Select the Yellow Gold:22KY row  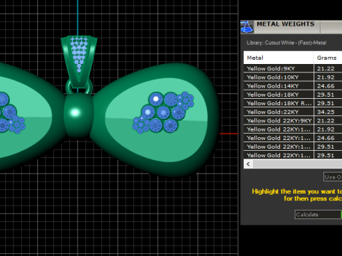tap(293, 112)
